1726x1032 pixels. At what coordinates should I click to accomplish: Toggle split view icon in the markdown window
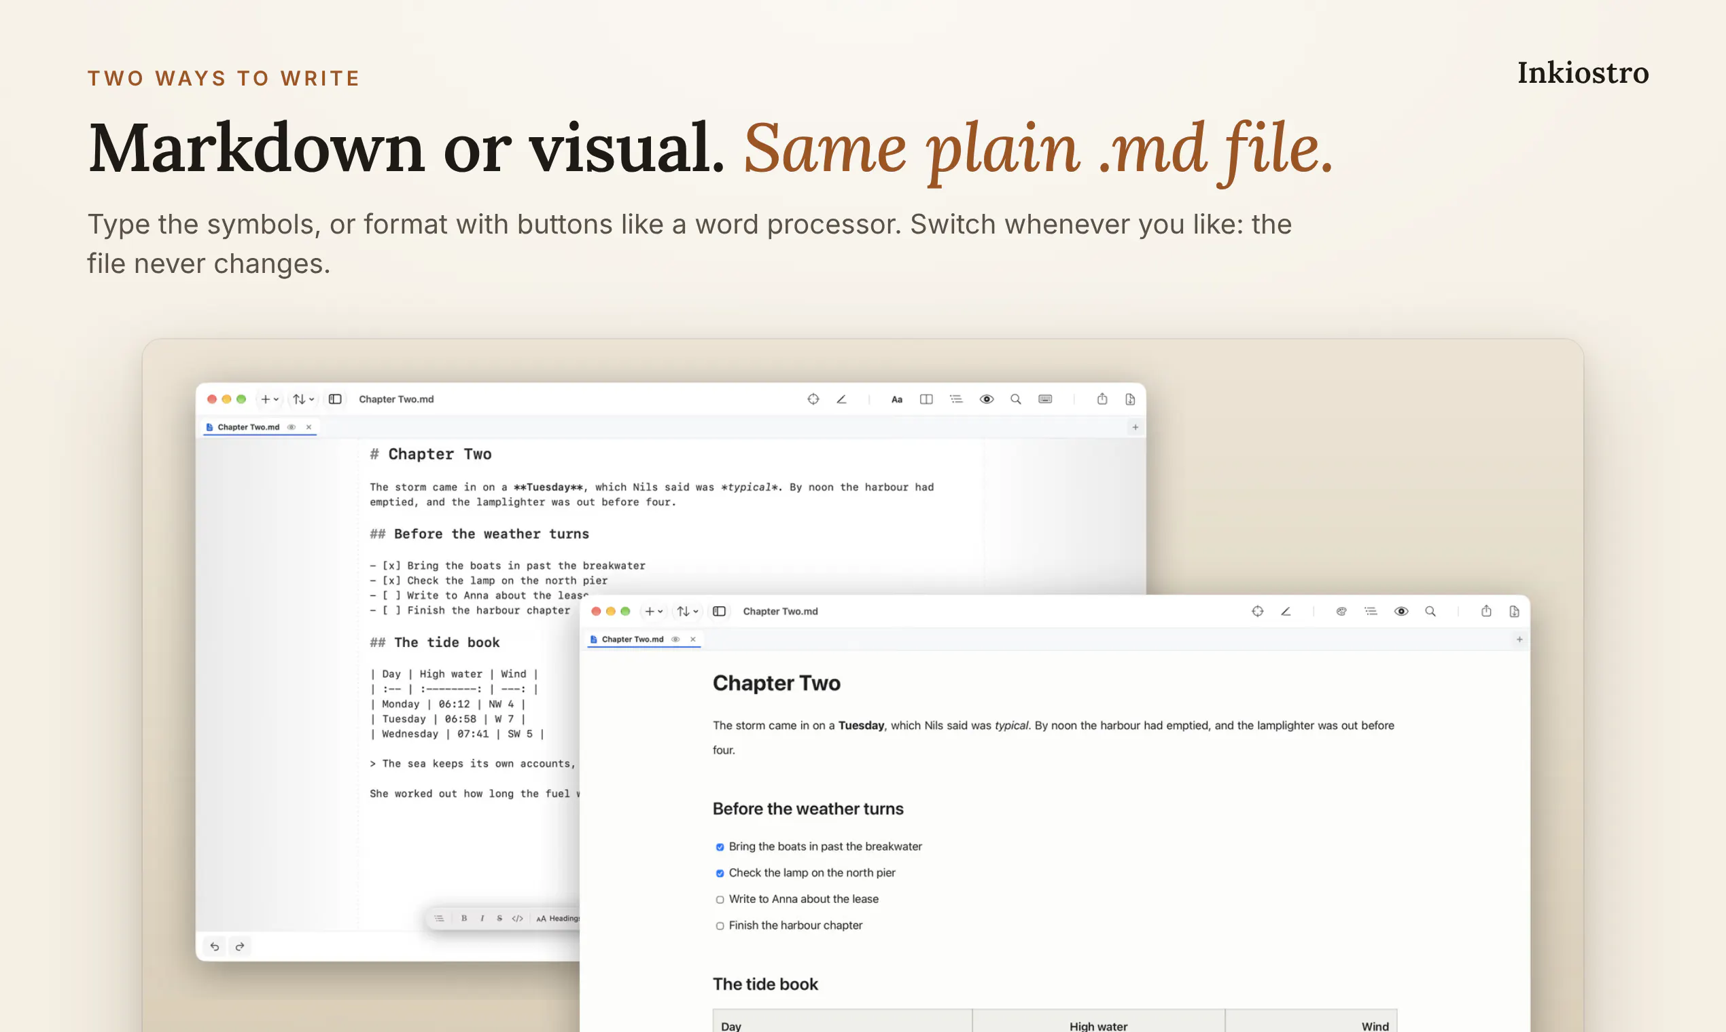(x=926, y=399)
